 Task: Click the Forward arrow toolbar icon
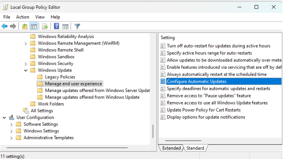tap(13, 26)
